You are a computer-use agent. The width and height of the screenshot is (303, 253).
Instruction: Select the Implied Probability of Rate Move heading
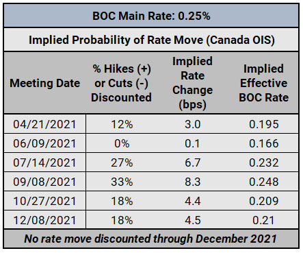point(151,40)
